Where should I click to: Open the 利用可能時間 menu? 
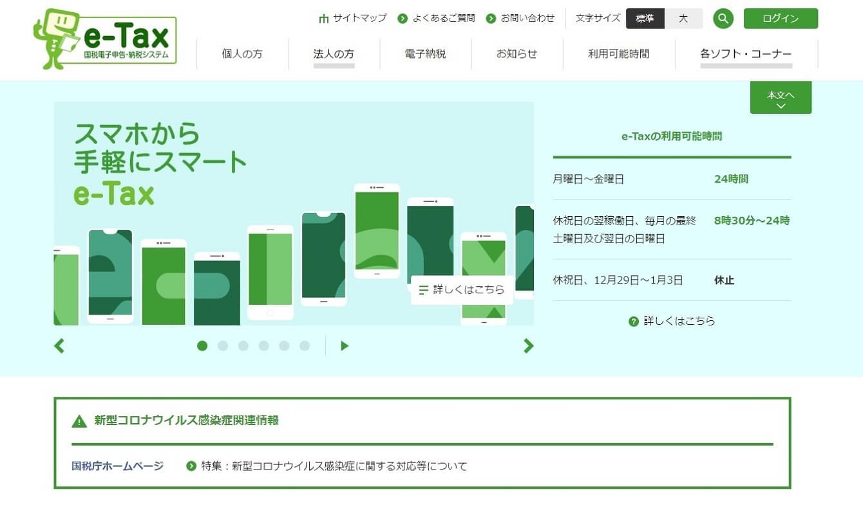(x=618, y=54)
